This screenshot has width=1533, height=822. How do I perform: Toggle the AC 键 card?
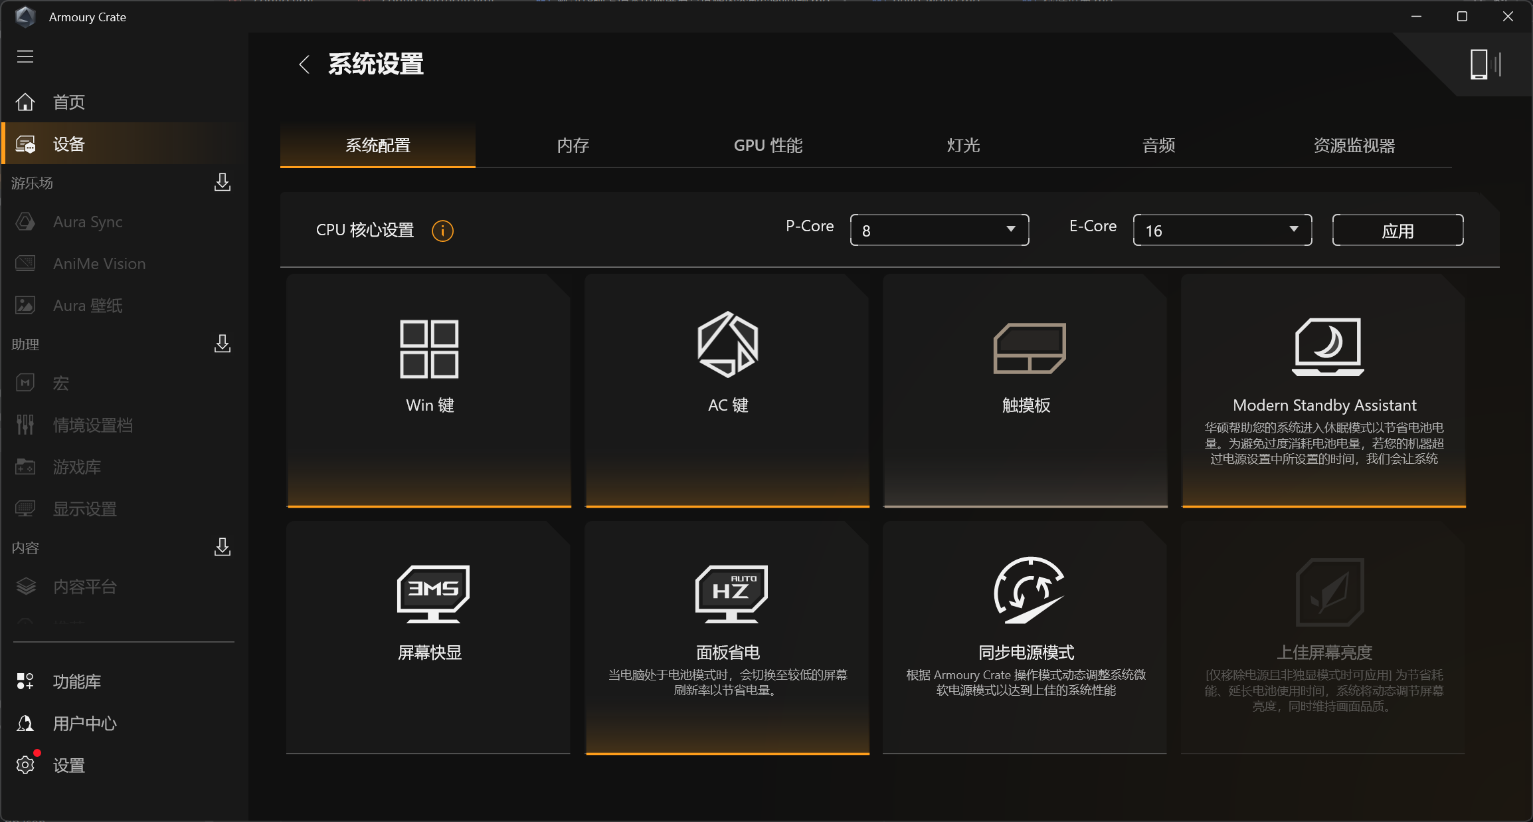(x=727, y=391)
